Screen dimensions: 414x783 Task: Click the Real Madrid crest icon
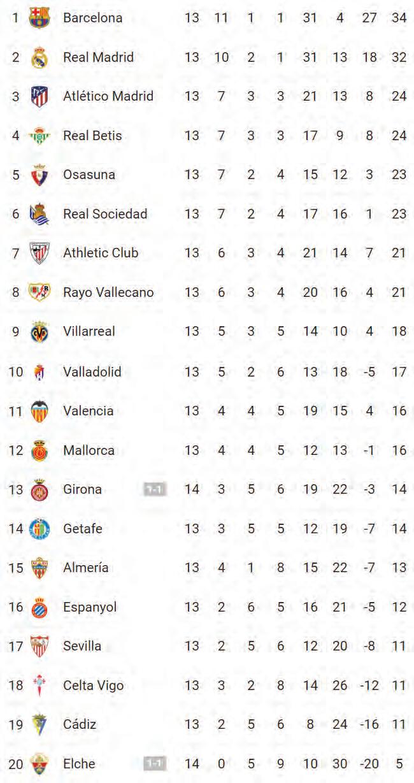39,57
